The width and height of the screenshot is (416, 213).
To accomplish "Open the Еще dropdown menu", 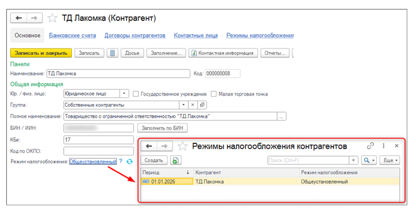I will click(390, 160).
